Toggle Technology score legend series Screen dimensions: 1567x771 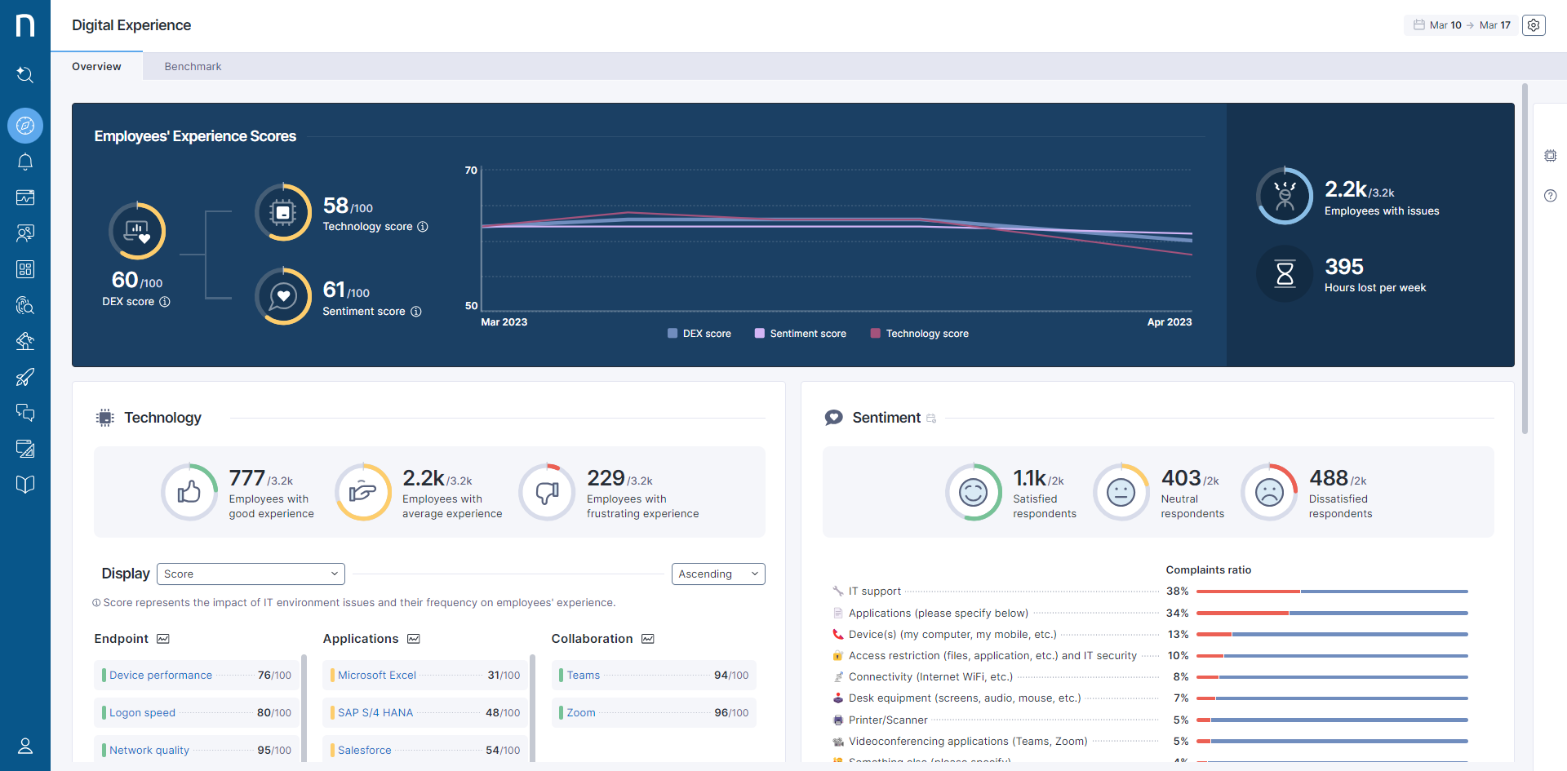[x=919, y=334]
